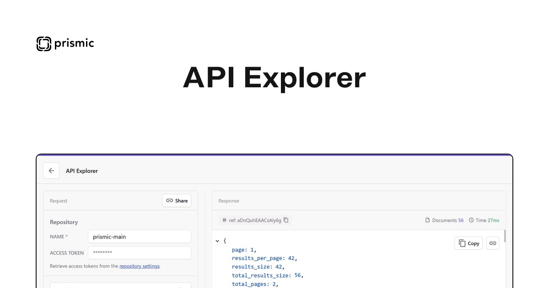The height and width of the screenshot is (288, 549).
Task: Click the Documents 56 count
Action: point(461,220)
